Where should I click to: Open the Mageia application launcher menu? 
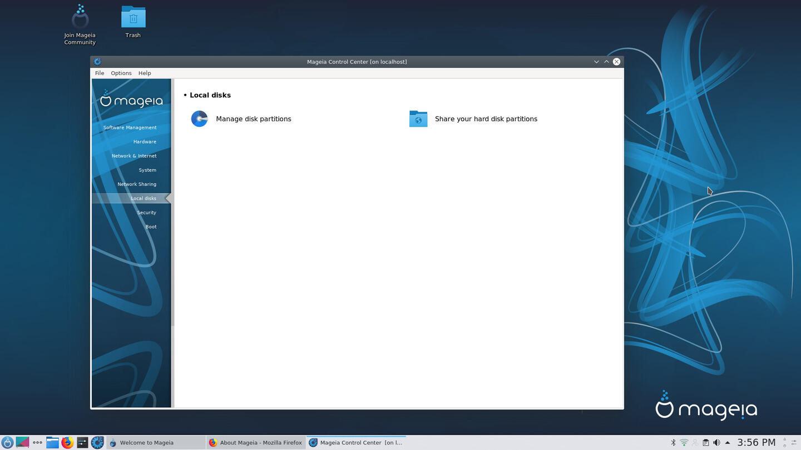[x=7, y=443]
